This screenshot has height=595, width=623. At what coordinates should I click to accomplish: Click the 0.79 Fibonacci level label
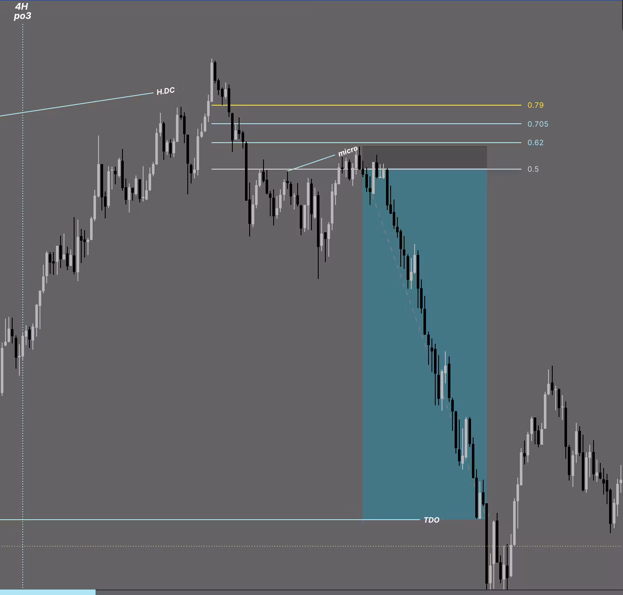(535, 105)
